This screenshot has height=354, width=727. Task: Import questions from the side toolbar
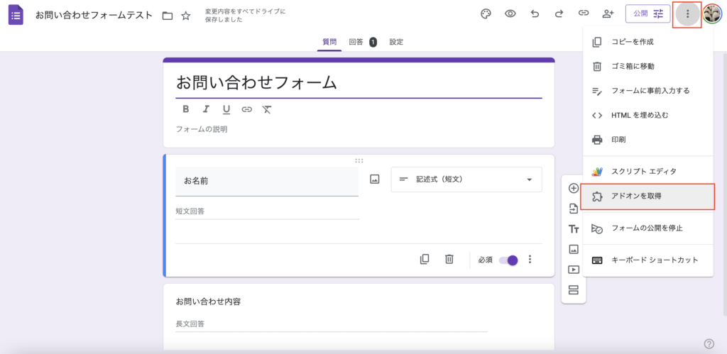574,209
